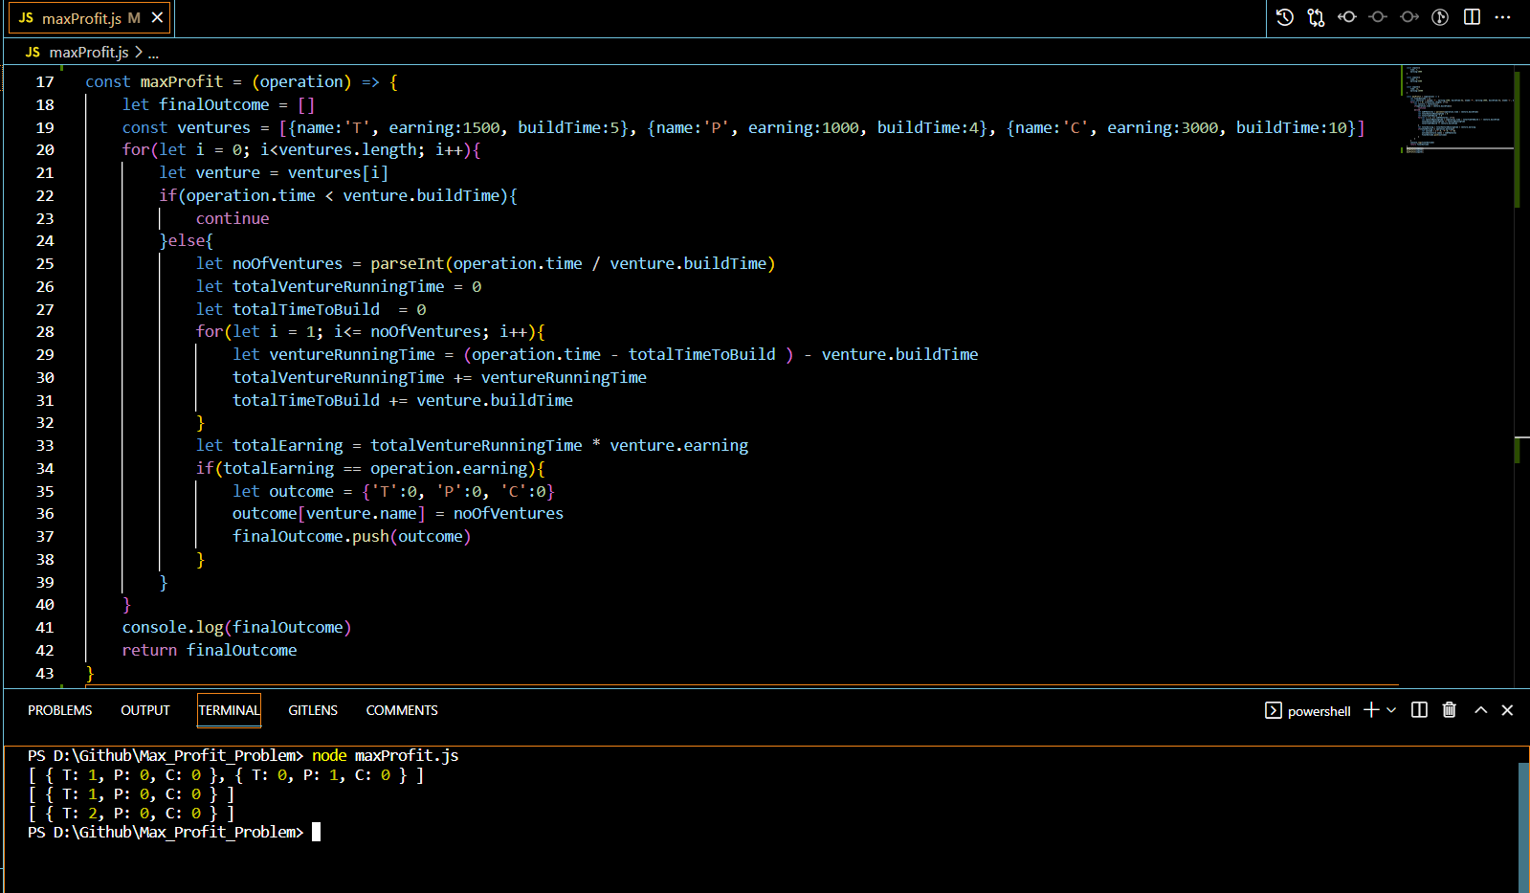Click the breadcrumb ellipsis symbol item
This screenshot has width=1530, height=893.
[x=153, y=53]
